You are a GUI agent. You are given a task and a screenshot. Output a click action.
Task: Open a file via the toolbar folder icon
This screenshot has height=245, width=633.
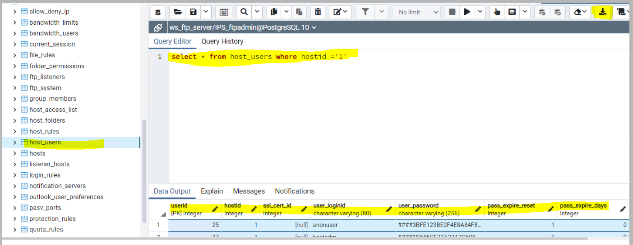coord(177,12)
